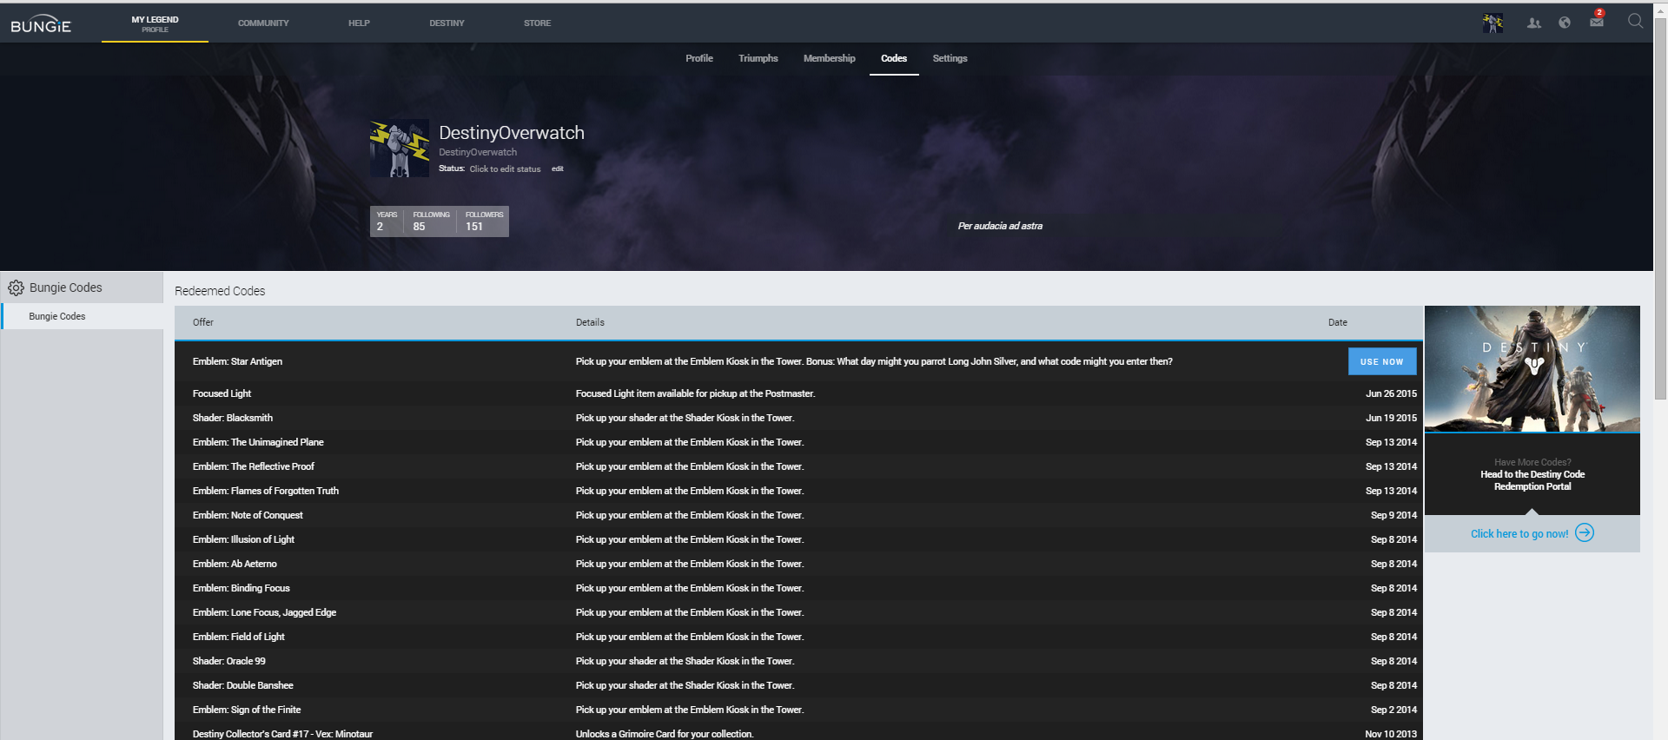
Task: Open the Community menu
Action: click(263, 23)
